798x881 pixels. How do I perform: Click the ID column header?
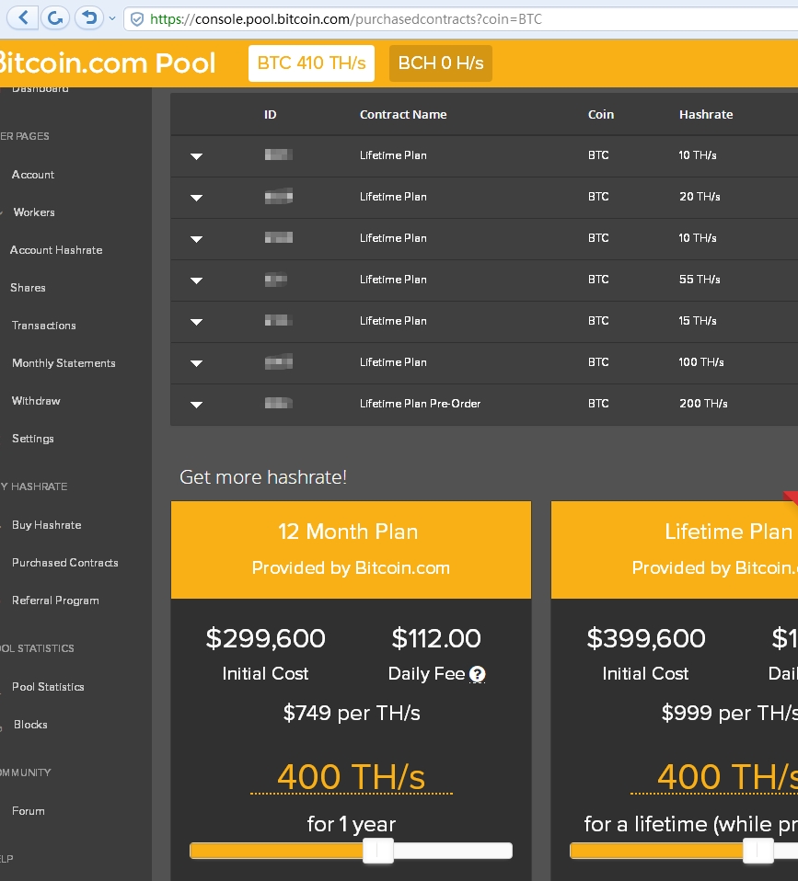[271, 115]
